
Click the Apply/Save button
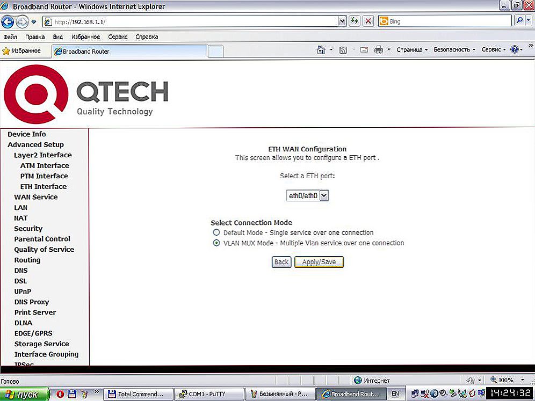tap(319, 262)
